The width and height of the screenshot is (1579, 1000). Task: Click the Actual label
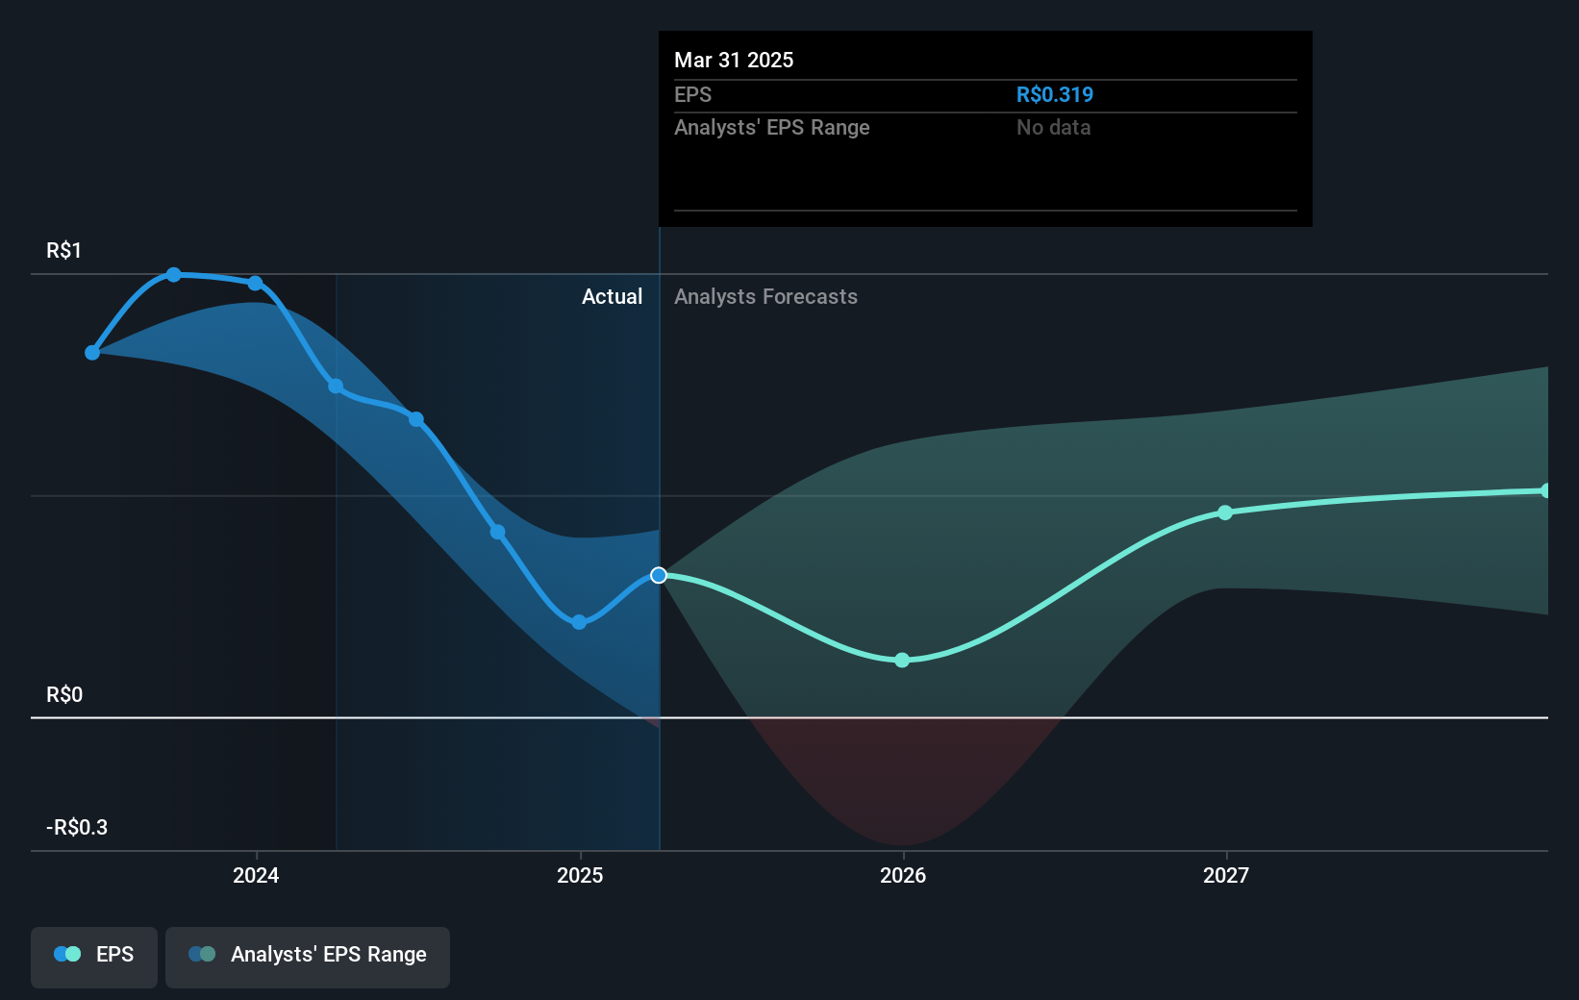point(612,296)
